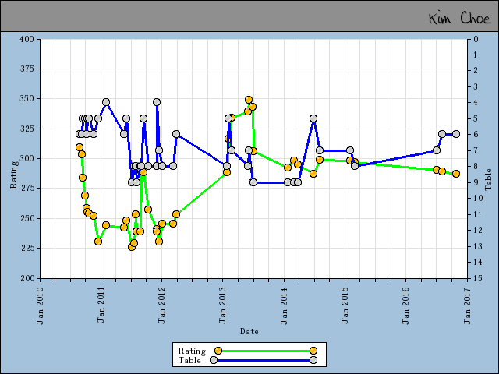Click the '375' rating tick label

(x=27, y=69)
